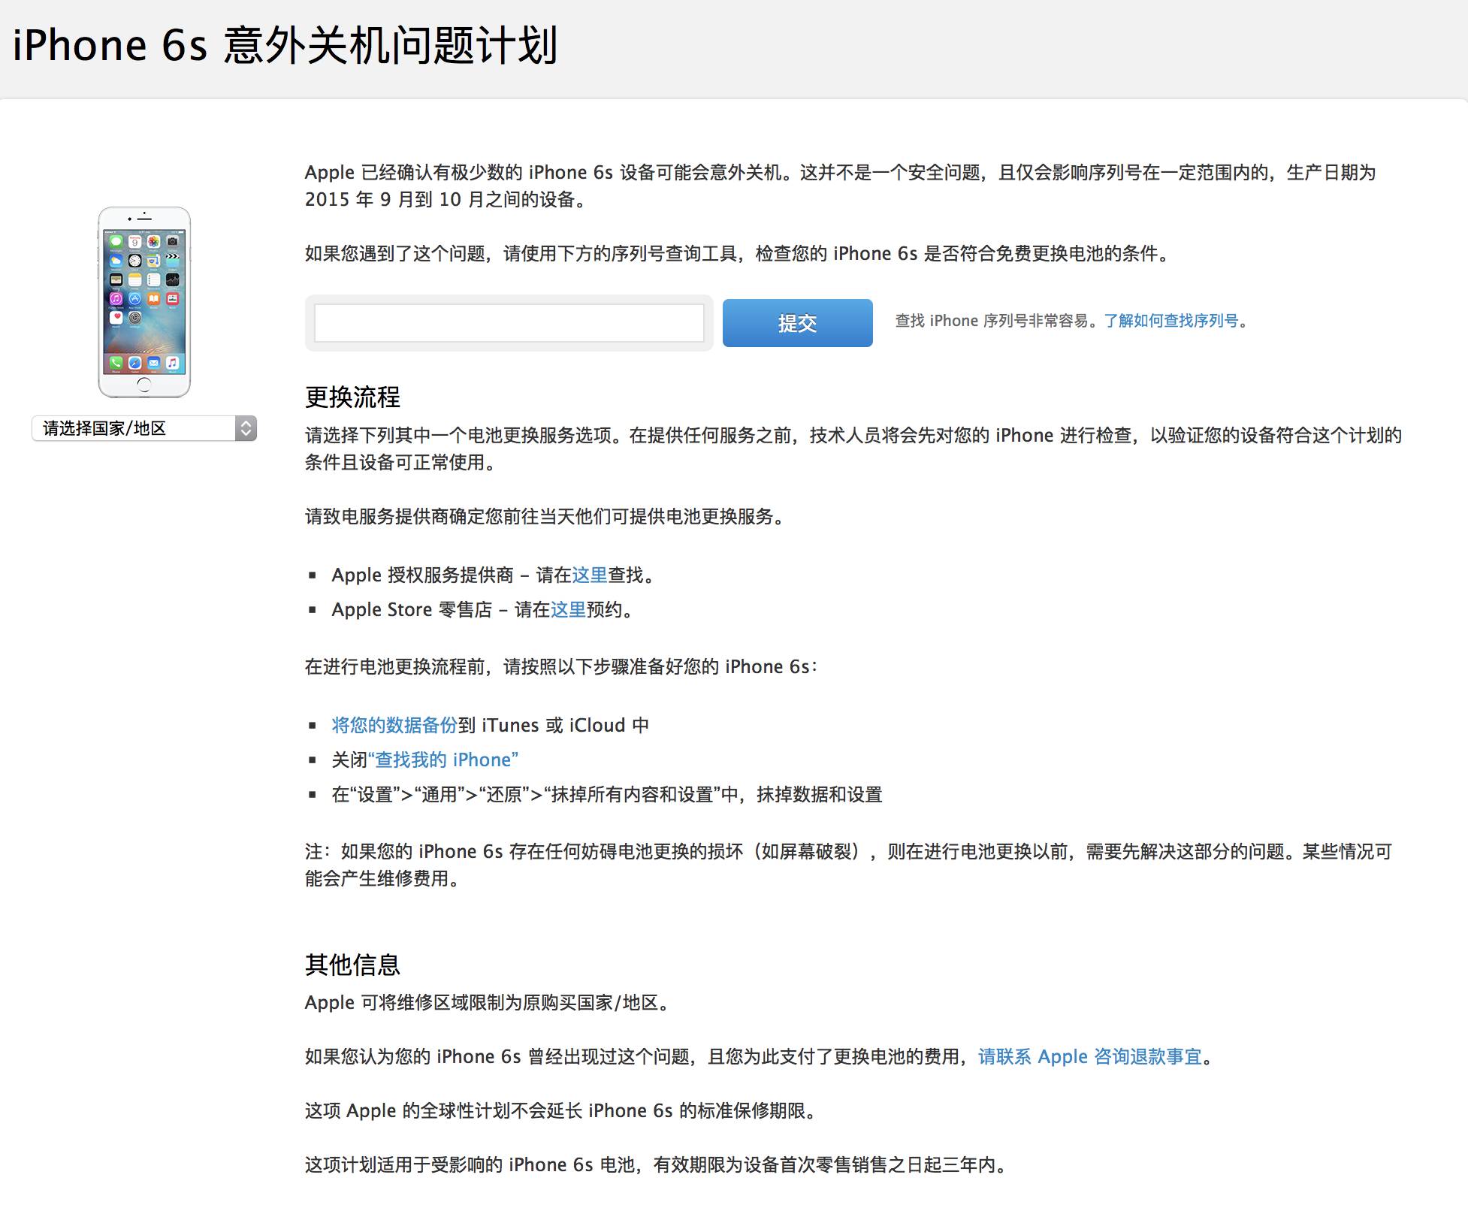Click the Camera app icon on iPhone image

(x=172, y=242)
